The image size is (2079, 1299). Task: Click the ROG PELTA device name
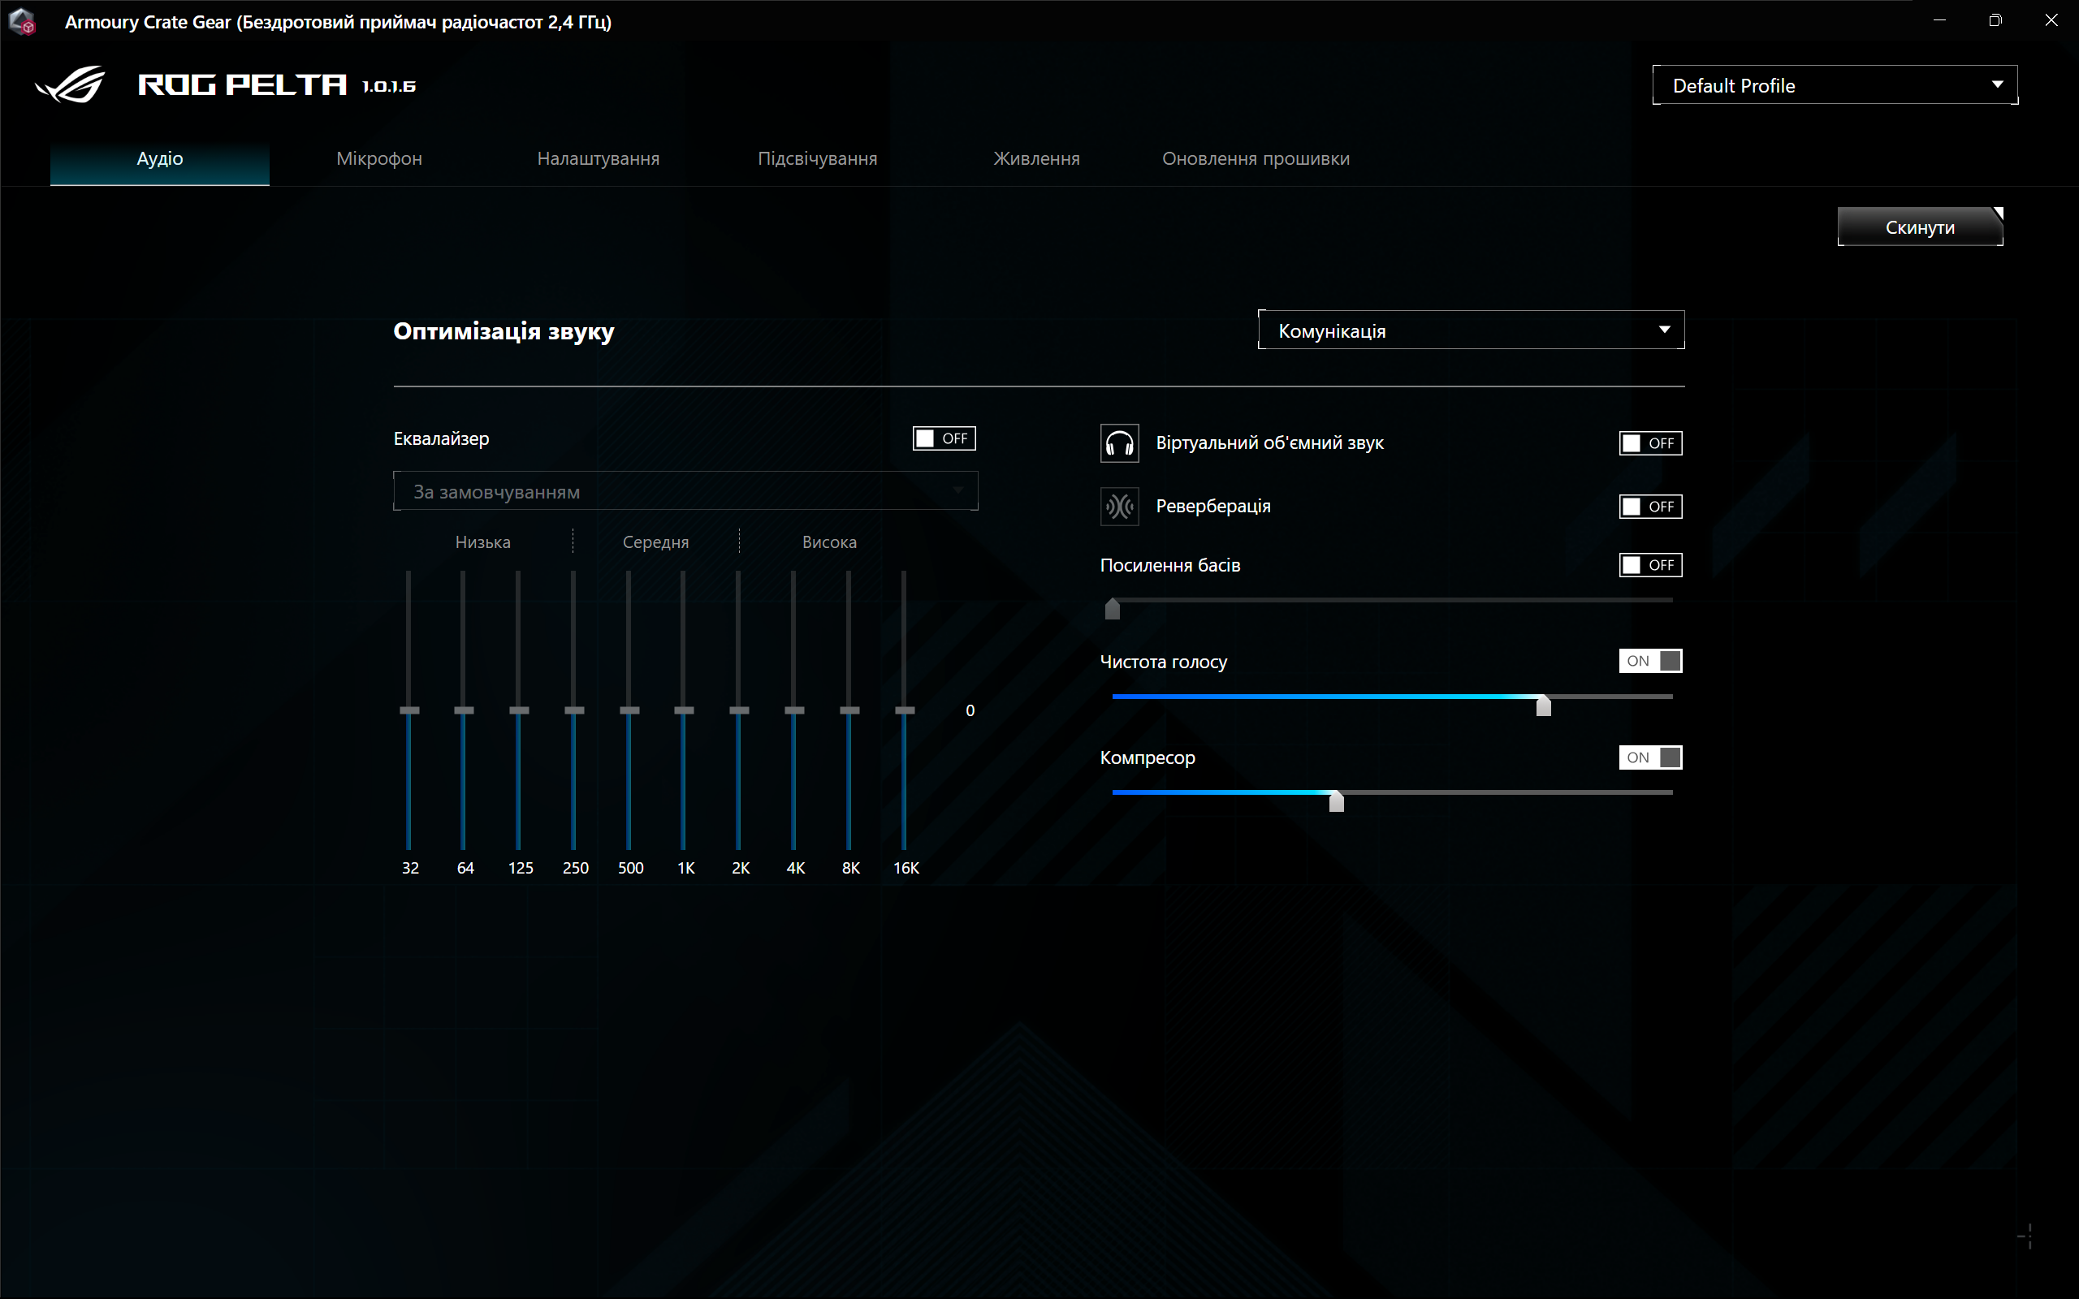pyautogui.click(x=242, y=84)
